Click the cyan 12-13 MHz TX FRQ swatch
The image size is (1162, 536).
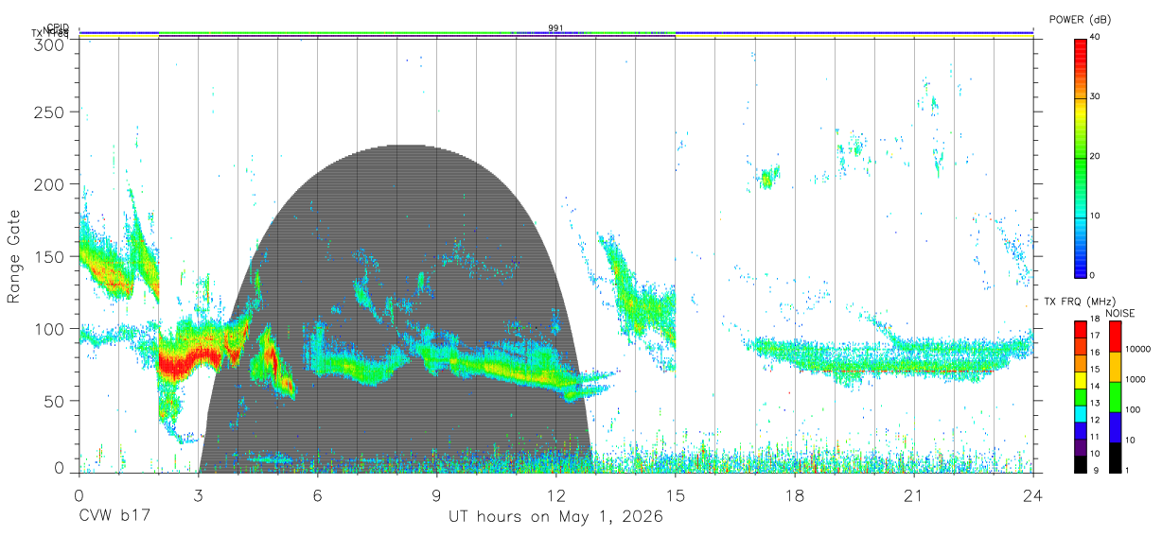[x=1080, y=414]
